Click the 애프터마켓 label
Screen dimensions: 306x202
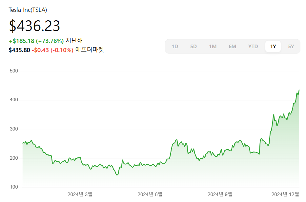point(90,50)
